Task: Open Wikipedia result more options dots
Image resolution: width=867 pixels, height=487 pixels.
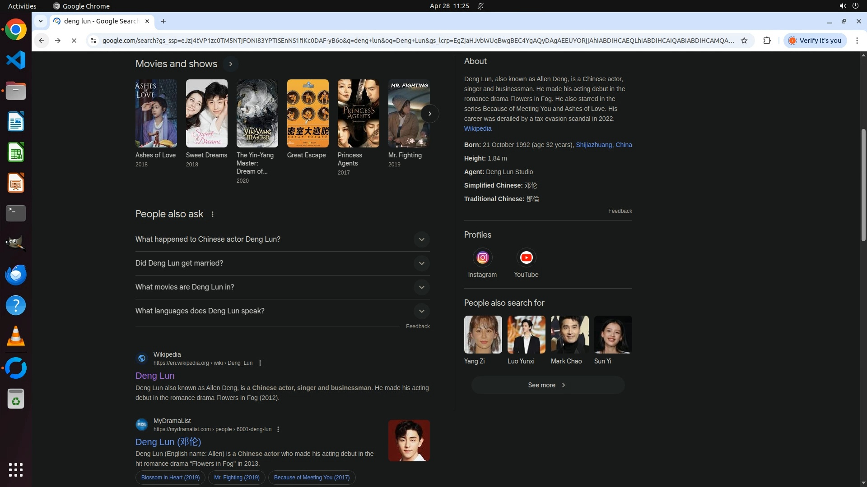Action: 260,363
